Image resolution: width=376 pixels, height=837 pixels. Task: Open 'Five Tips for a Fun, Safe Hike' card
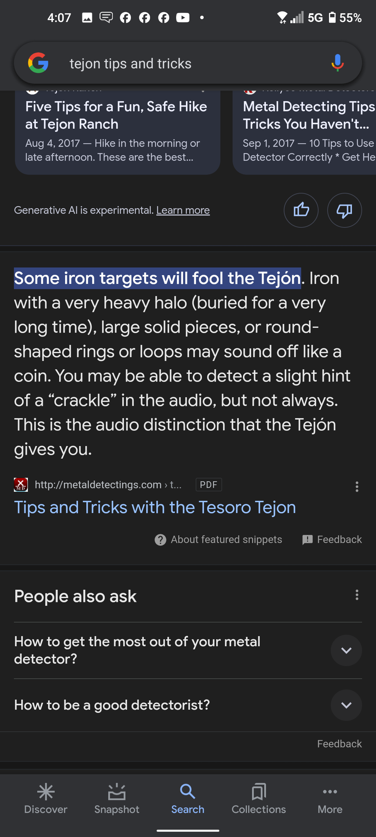coord(118,133)
